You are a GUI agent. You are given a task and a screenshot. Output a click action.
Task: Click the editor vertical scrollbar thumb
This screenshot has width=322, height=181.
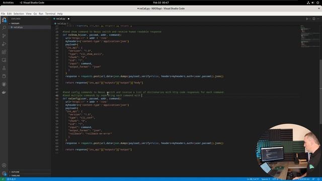(x=321, y=92)
